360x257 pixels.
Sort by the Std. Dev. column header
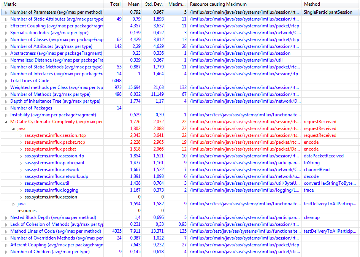[x=153, y=4]
